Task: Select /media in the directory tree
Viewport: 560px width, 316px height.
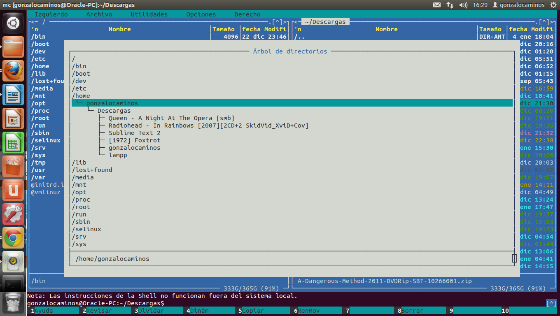Action: [x=83, y=177]
